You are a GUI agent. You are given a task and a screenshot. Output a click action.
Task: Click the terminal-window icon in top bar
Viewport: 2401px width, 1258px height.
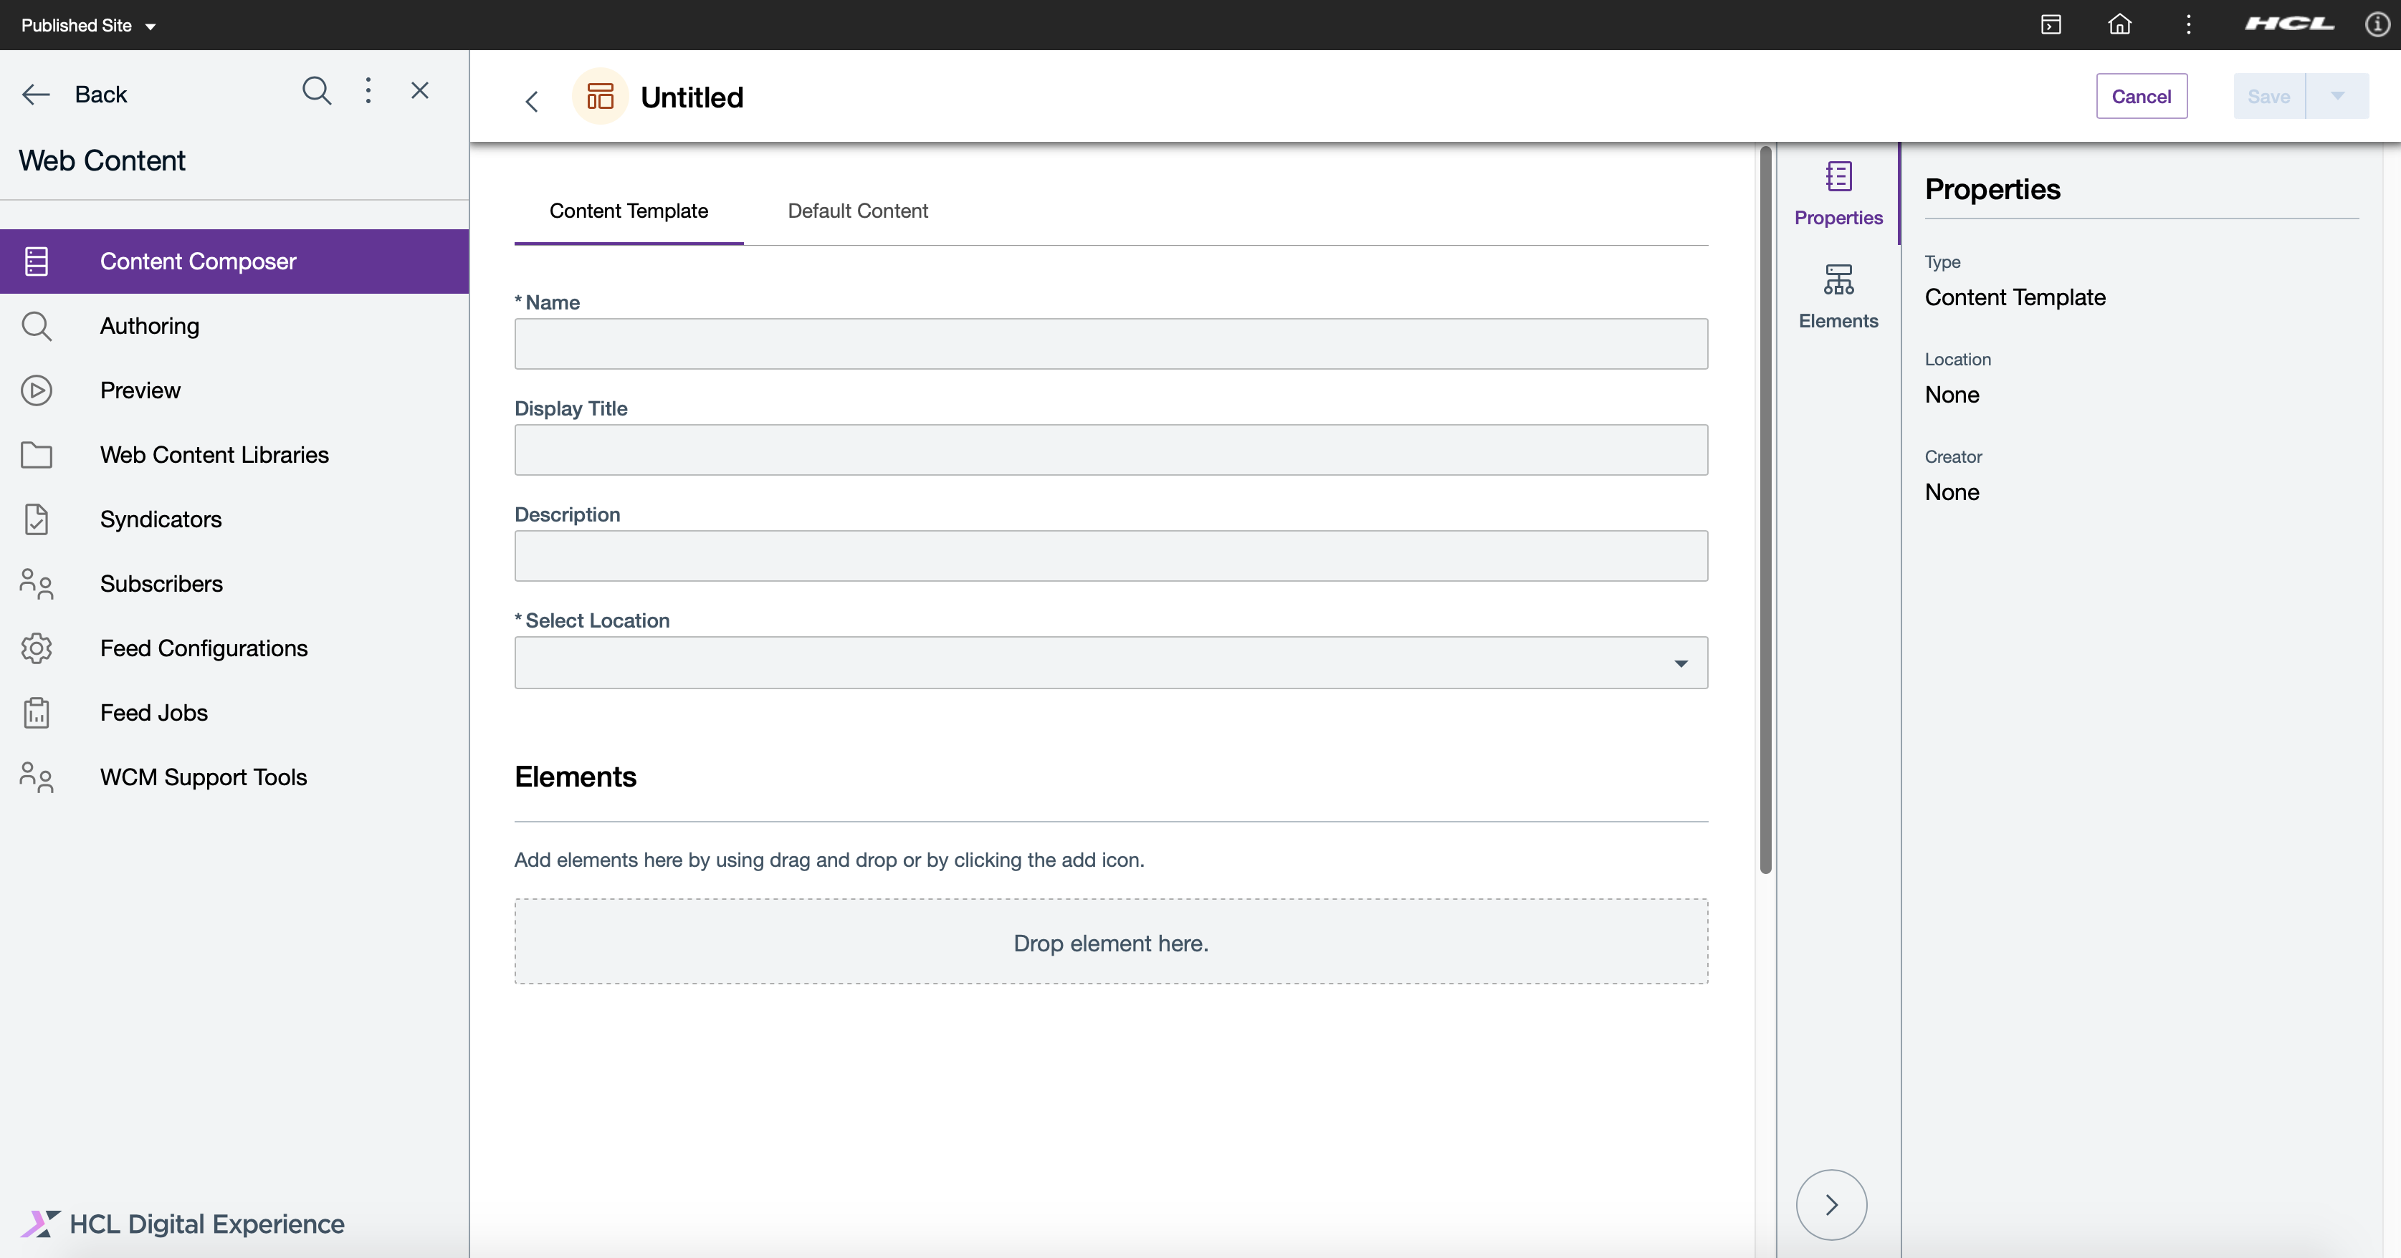pyautogui.click(x=2051, y=24)
